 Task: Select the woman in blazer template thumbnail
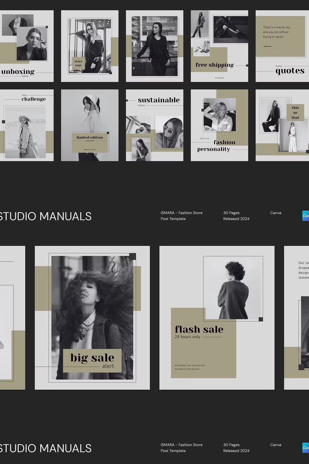[x=155, y=46]
